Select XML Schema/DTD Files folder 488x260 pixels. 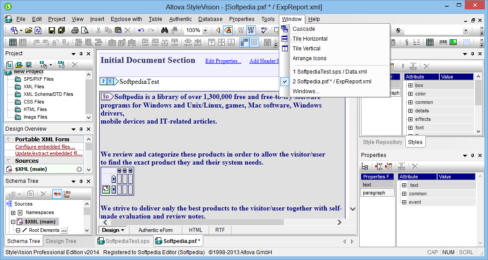tap(48, 94)
